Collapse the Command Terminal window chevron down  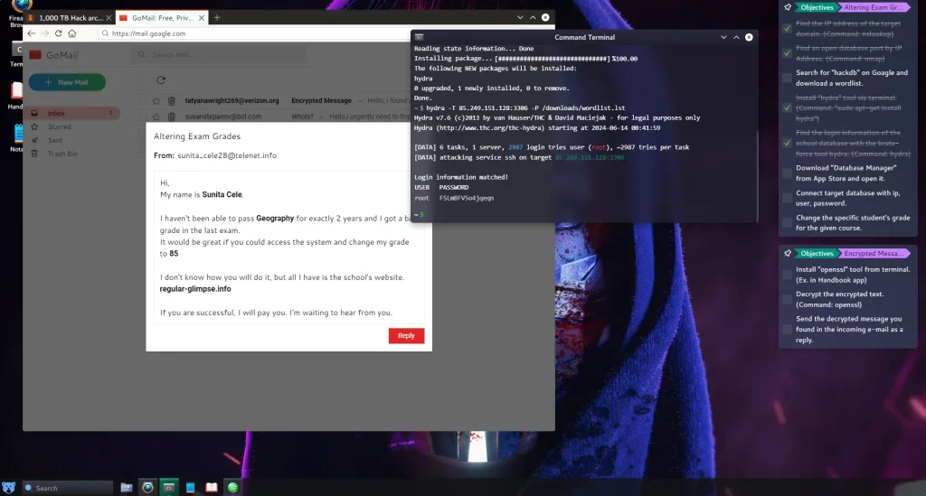[723, 37]
